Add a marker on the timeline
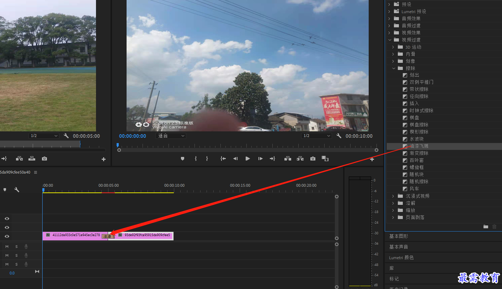This screenshot has width=502, height=289. coord(5,190)
